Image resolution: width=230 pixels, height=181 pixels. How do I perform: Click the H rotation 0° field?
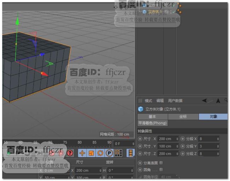(120, 170)
